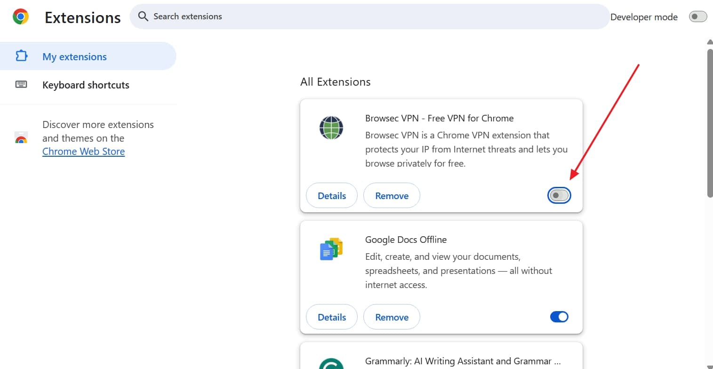Click the Google Docs Offline icon
Viewport: 713px width, 369px height.
(x=331, y=249)
